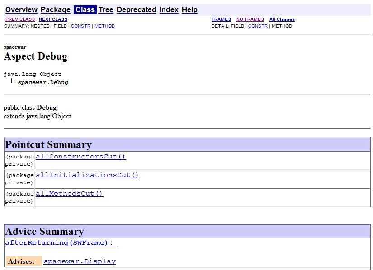
Task: Select the highlighted Class tab
Action: [x=85, y=9]
